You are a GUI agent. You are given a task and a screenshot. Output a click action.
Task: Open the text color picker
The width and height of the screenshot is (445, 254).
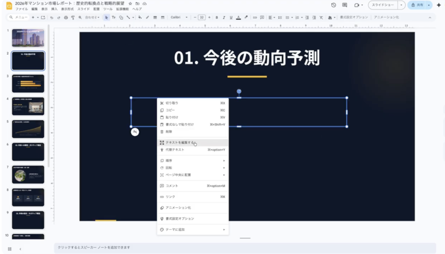point(238,17)
